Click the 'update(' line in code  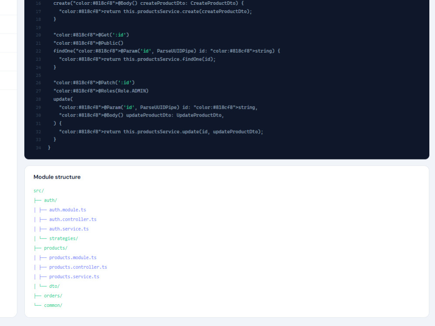[63, 99]
